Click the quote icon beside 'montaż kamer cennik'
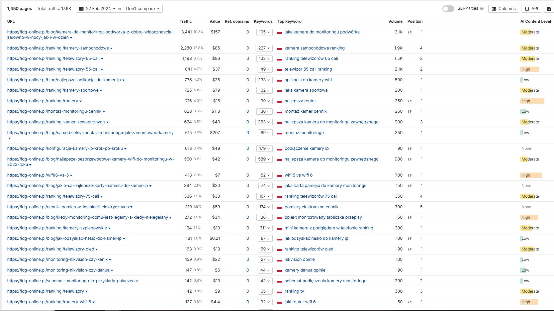This screenshot has height=311, width=554. pos(409,111)
